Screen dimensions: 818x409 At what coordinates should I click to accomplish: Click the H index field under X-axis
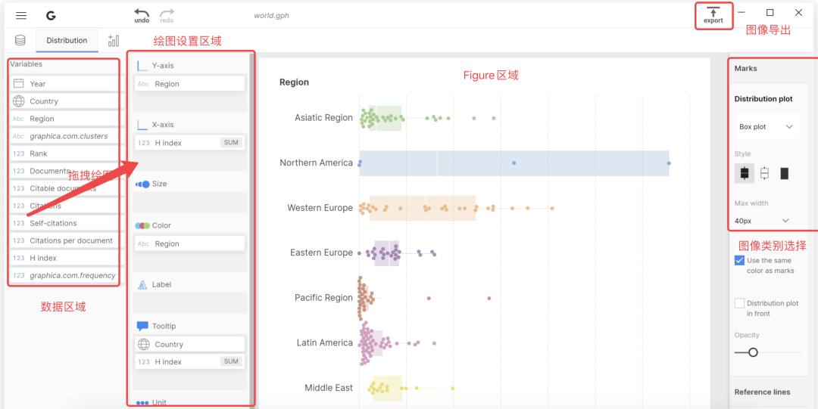[190, 143]
